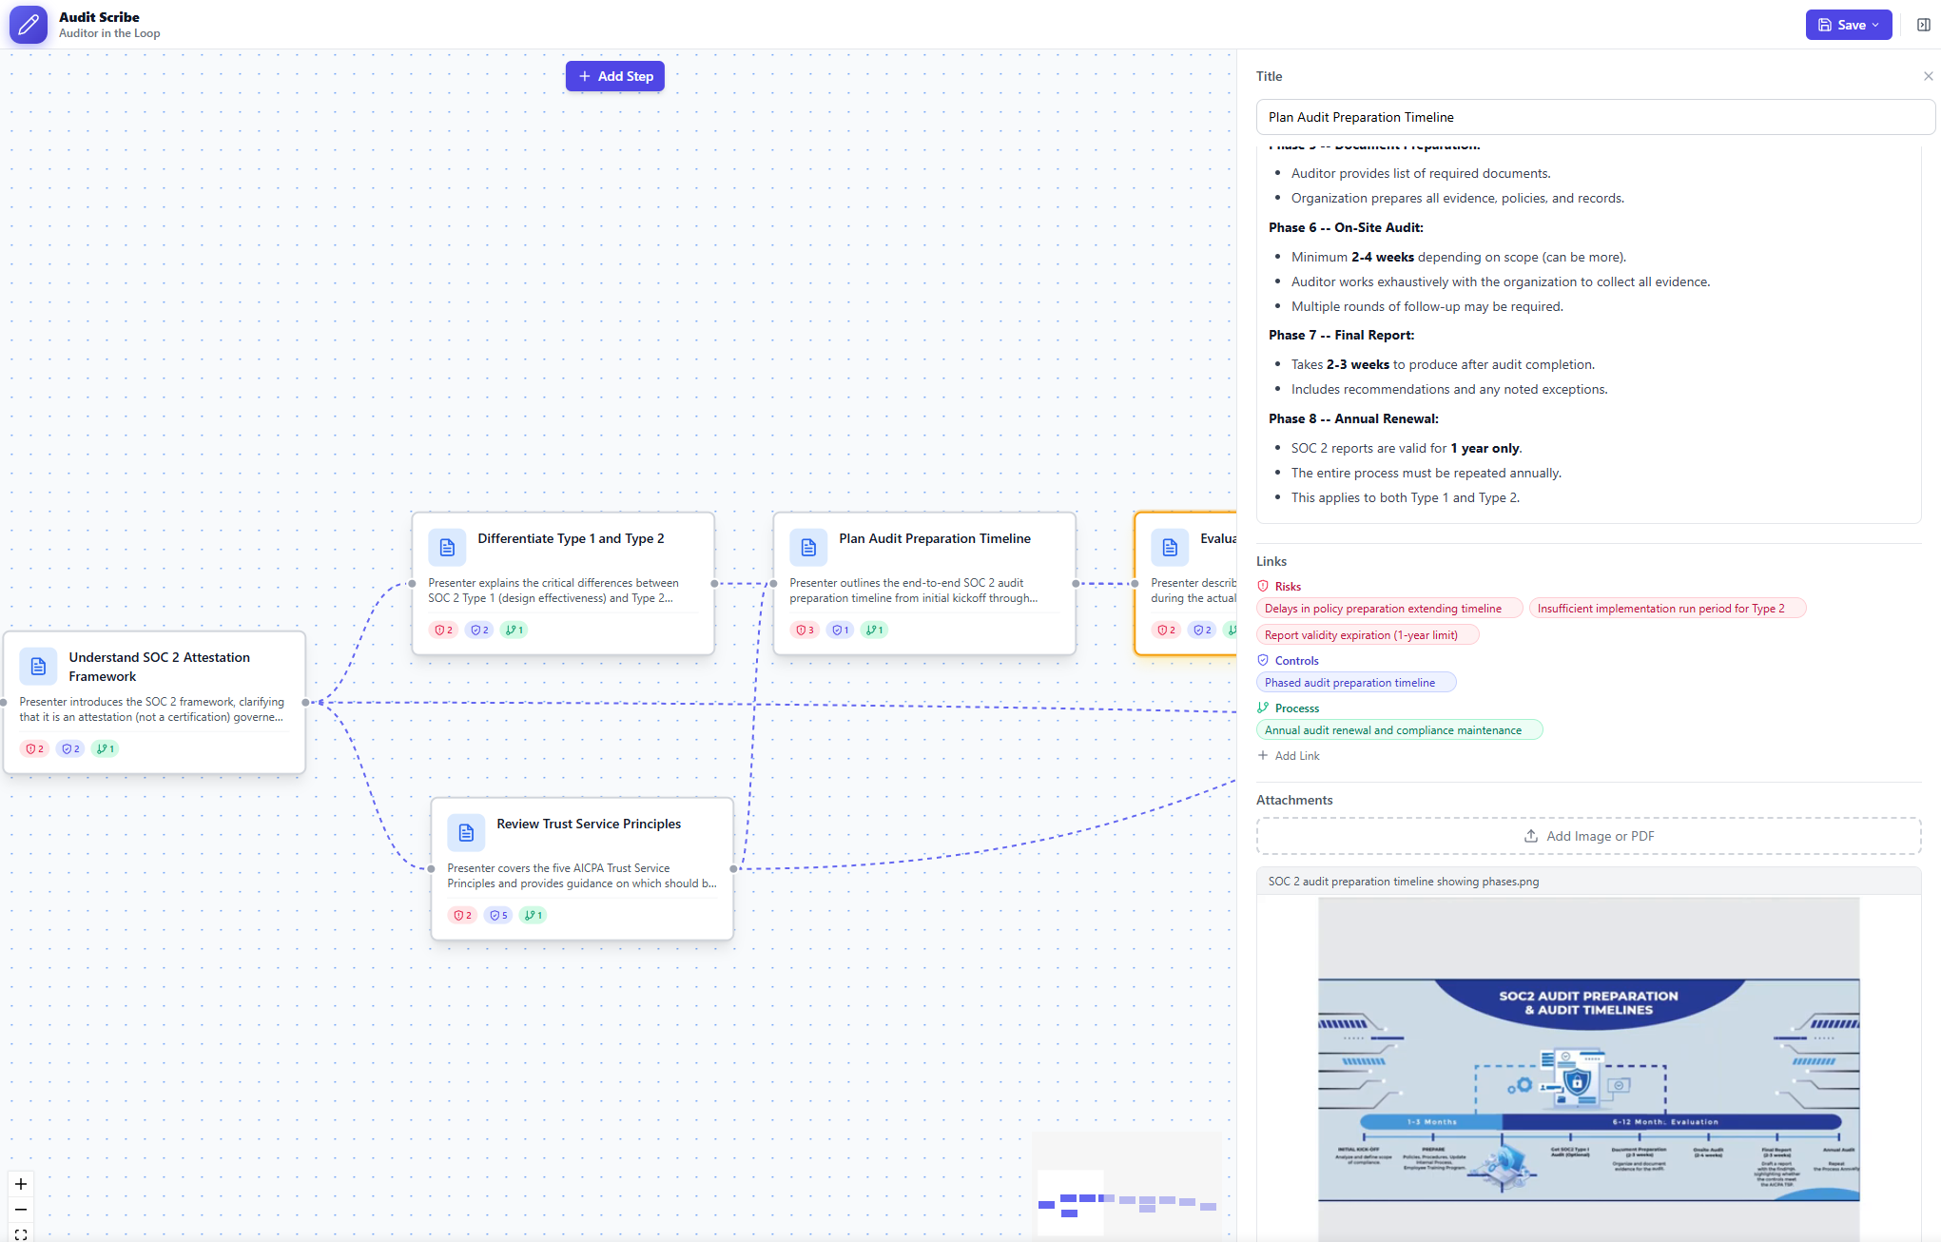Click inside the Title input field

coord(1592,117)
